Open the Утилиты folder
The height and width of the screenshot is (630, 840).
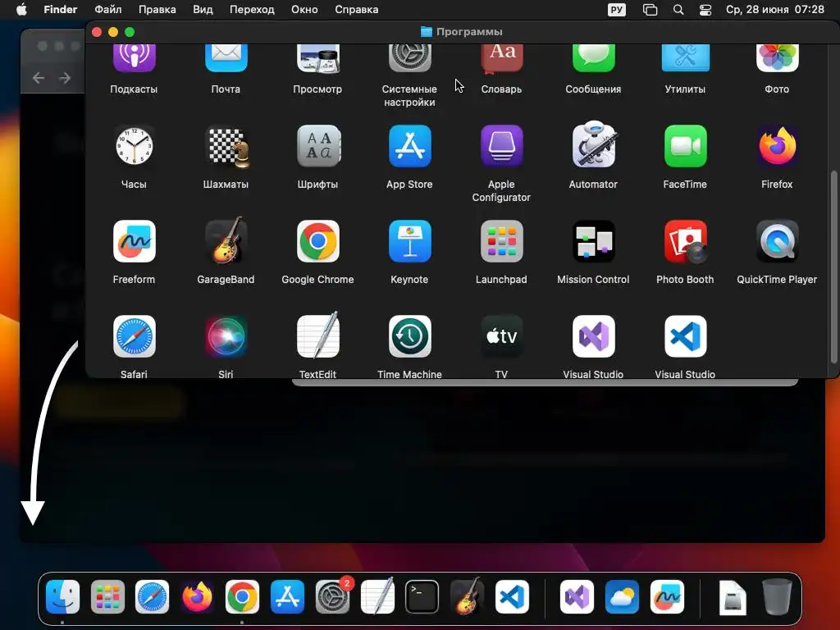pos(685,58)
